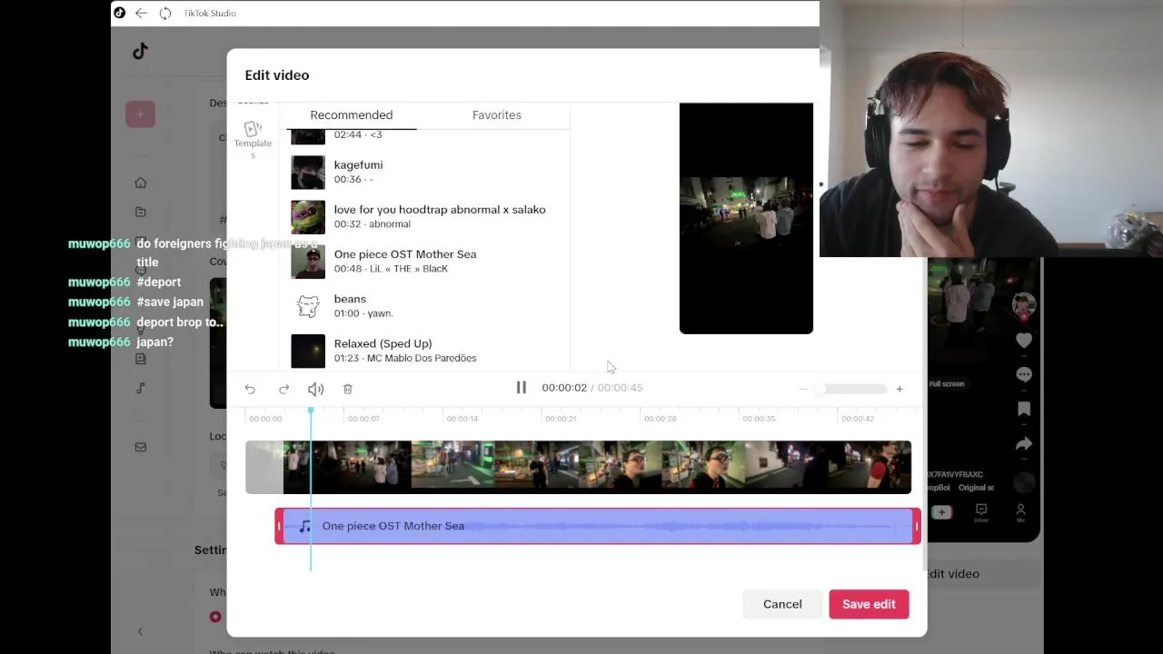This screenshot has width=1163, height=654.
Task: Open the music note icon in sidebar
Action: [140, 388]
